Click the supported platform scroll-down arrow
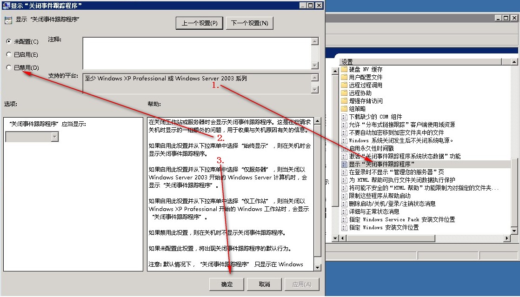Image resolution: width=520 pixels, height=297 pixels. [315, 90]
